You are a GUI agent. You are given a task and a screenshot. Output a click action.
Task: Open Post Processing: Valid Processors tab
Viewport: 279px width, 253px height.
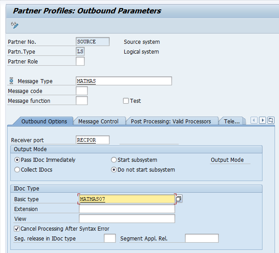pyautogui.click(x=171, y=121)
